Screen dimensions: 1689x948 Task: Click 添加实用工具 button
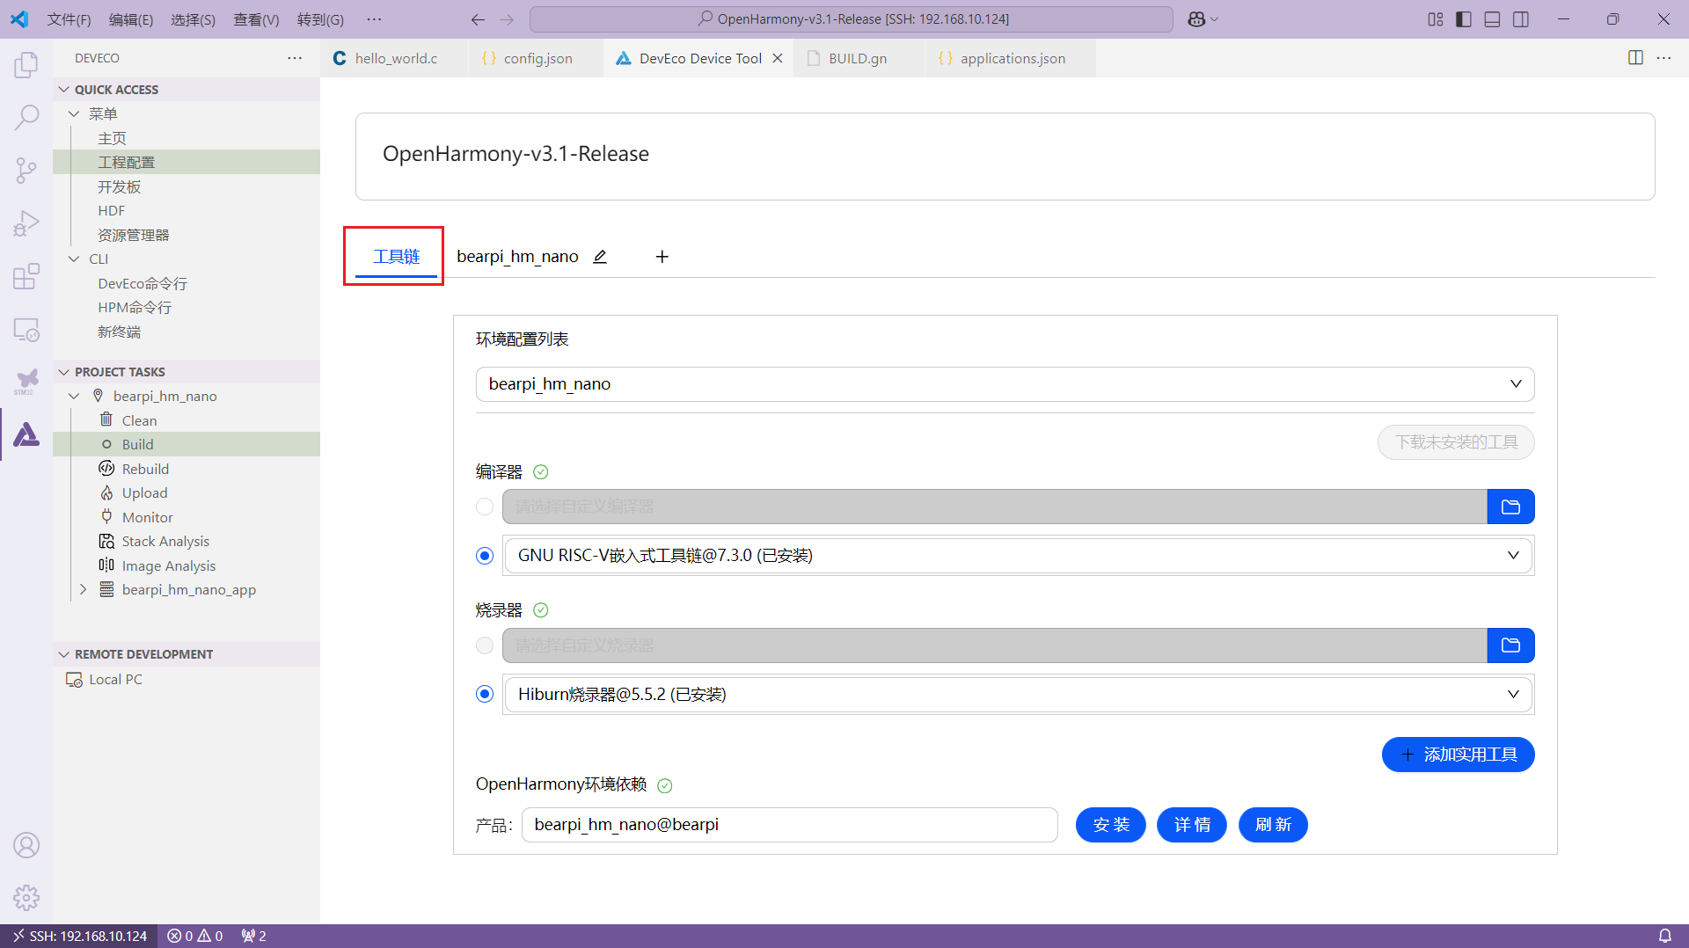(x=1458, y=755)
